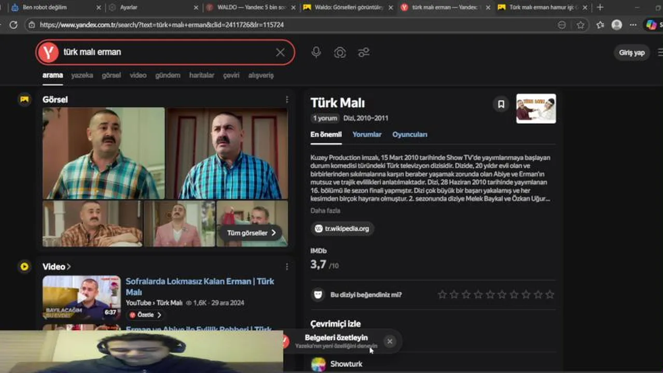Open image search camera icon
Screen dimensions: 663x373
(x=340, y=52)
